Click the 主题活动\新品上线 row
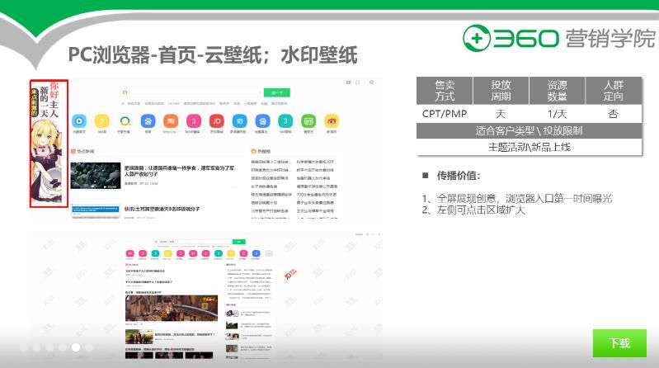The image size is (659, 368). [530, 147]
